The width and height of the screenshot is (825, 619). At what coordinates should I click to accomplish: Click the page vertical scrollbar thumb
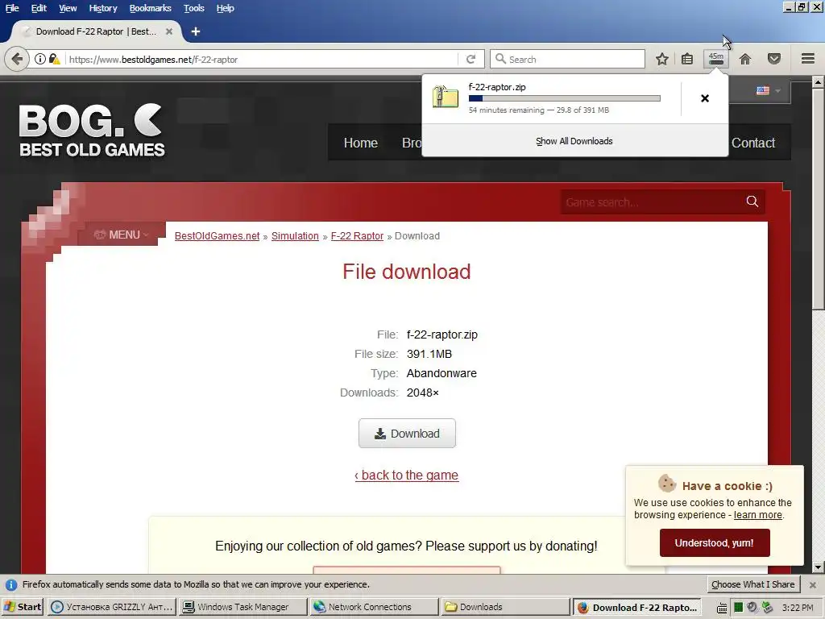[x=819, y=199]
